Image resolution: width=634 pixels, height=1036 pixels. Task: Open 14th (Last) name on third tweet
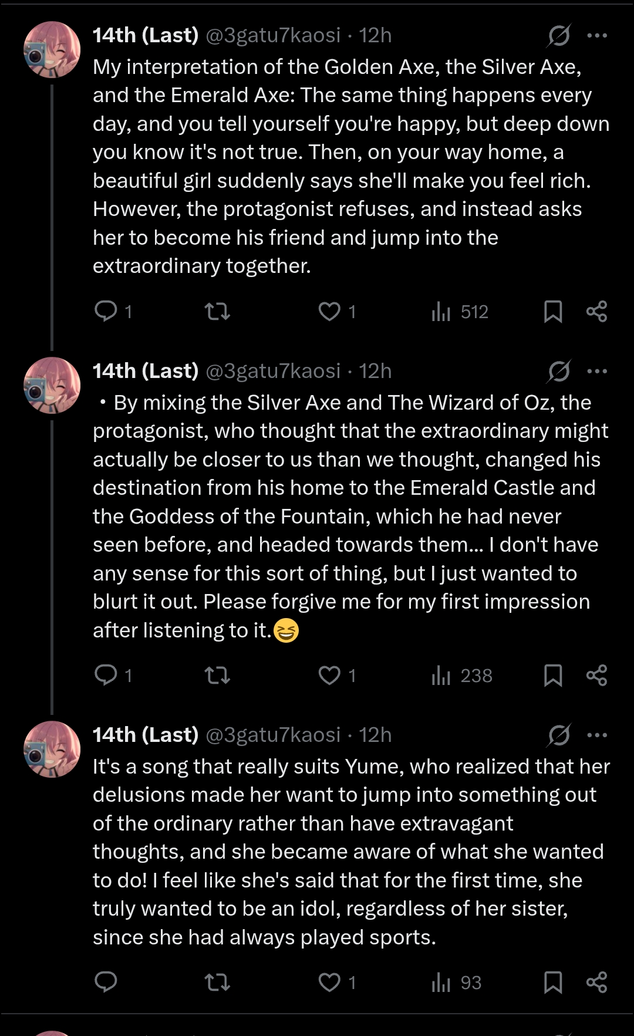click(x=146, y=735)
